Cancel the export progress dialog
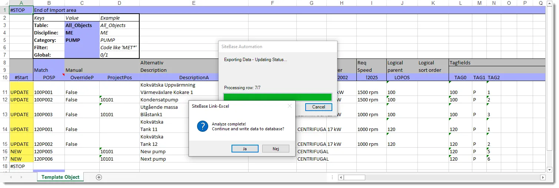 click(319, 107)
